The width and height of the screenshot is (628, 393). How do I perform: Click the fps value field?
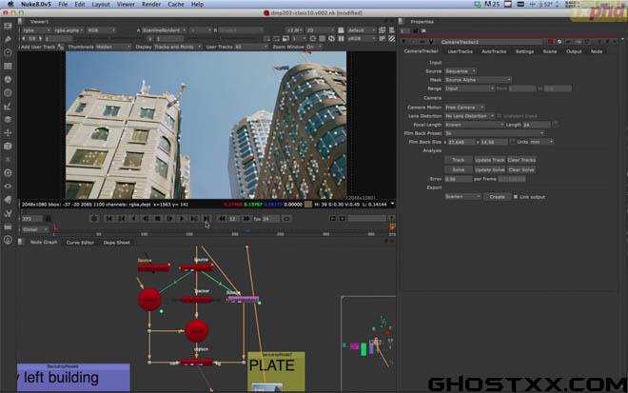pos(271,219)
